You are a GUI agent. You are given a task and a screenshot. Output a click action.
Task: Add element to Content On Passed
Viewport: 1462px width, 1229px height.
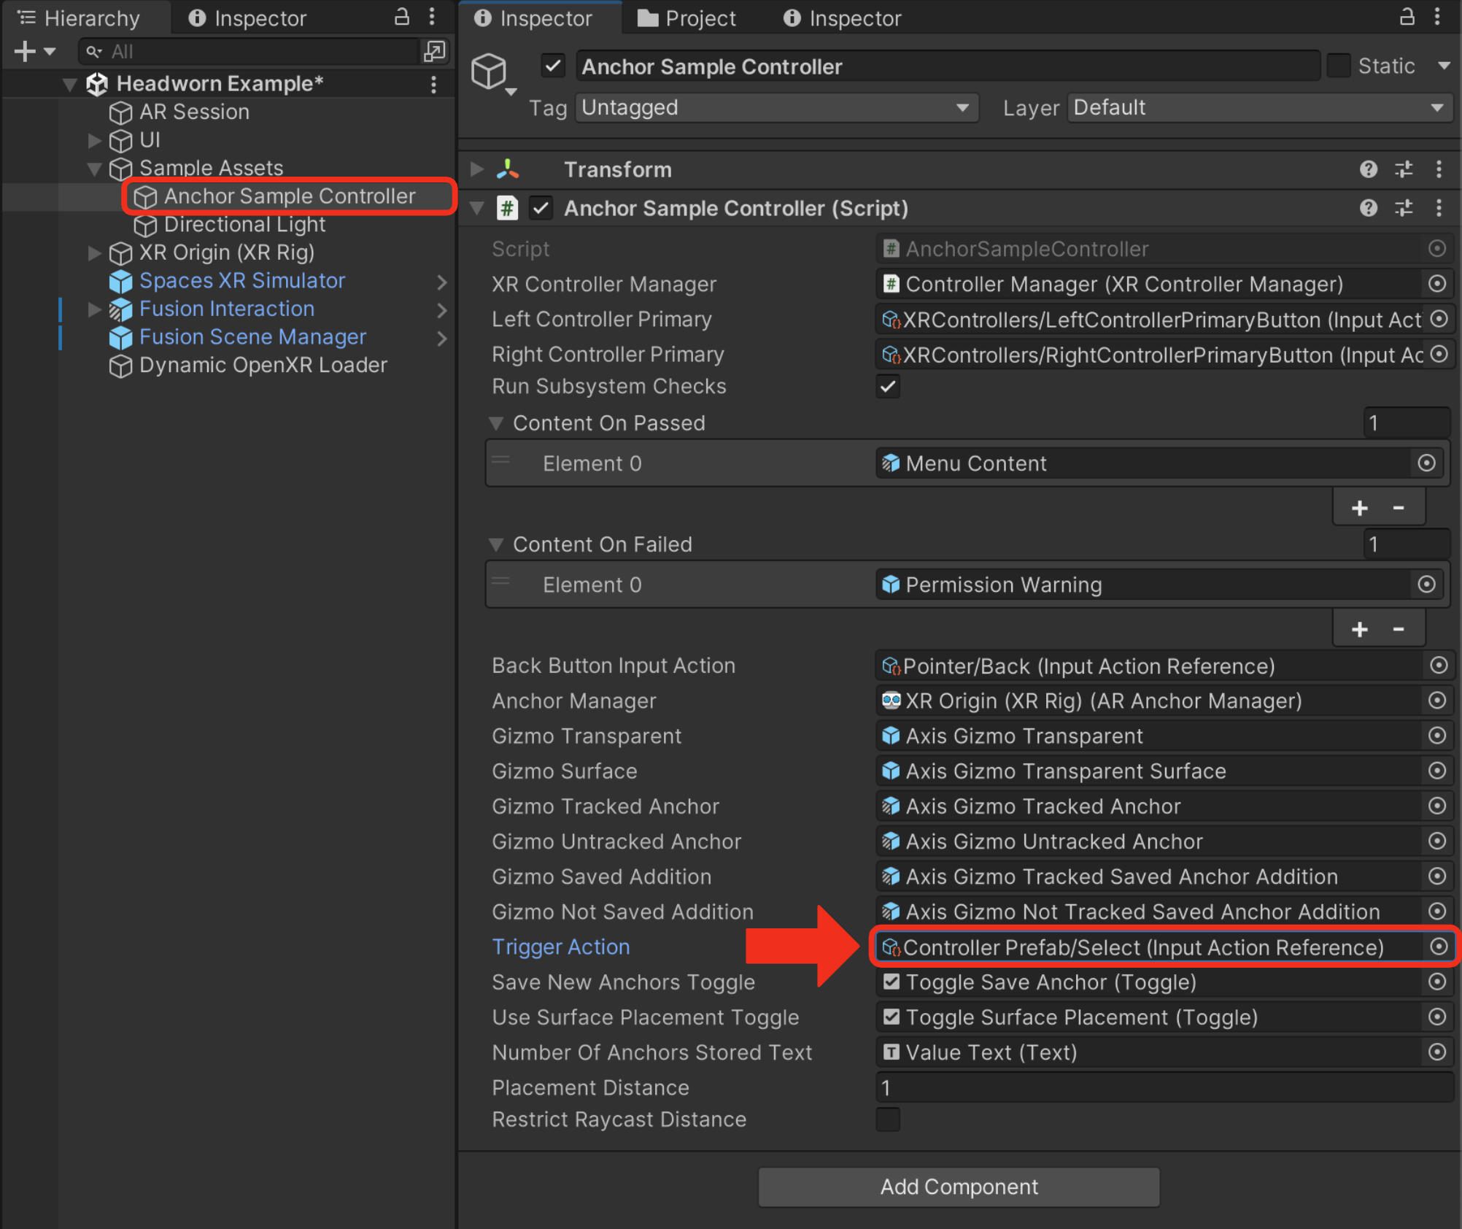(x=1359, y=508)
